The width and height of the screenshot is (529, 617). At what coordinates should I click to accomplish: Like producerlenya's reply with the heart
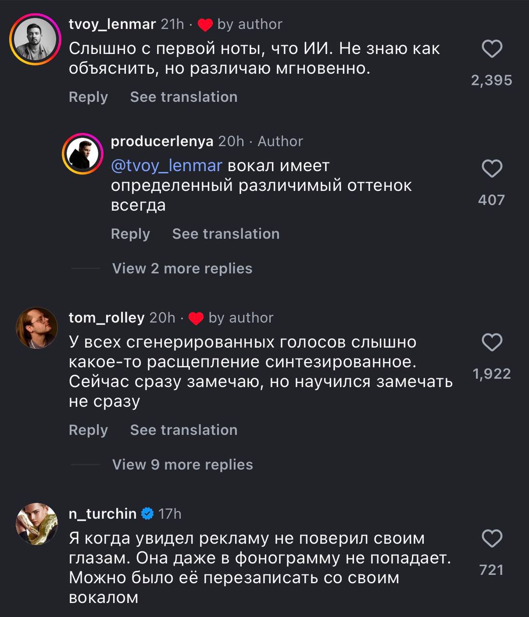[492, 169]
